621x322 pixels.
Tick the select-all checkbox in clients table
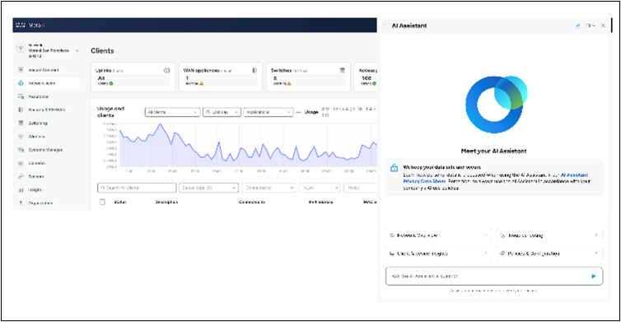[102, 202]
